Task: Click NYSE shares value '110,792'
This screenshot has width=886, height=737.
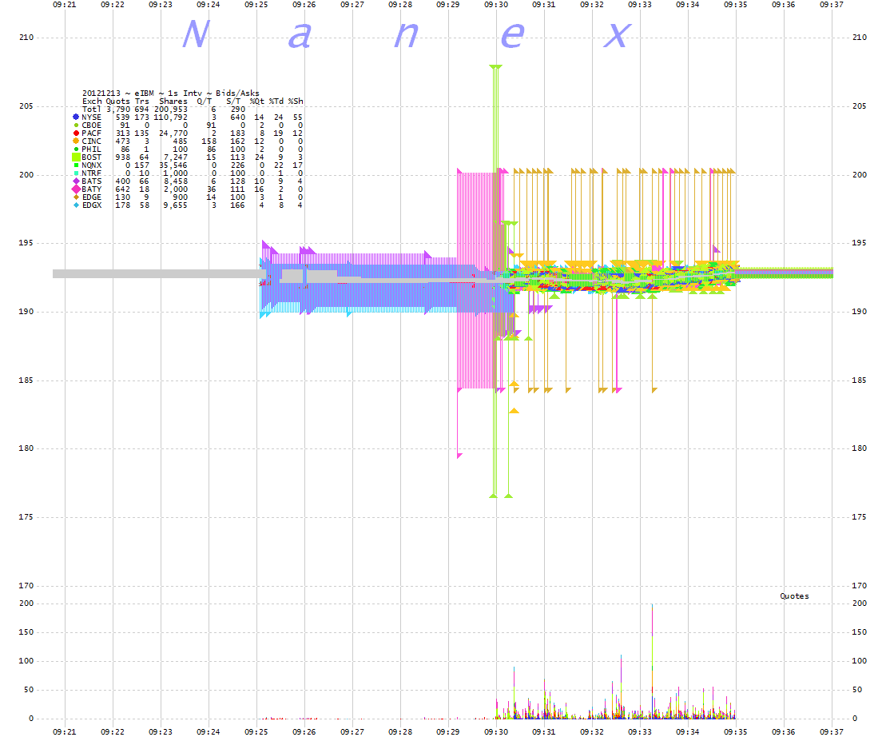Action: click(171, 117)
